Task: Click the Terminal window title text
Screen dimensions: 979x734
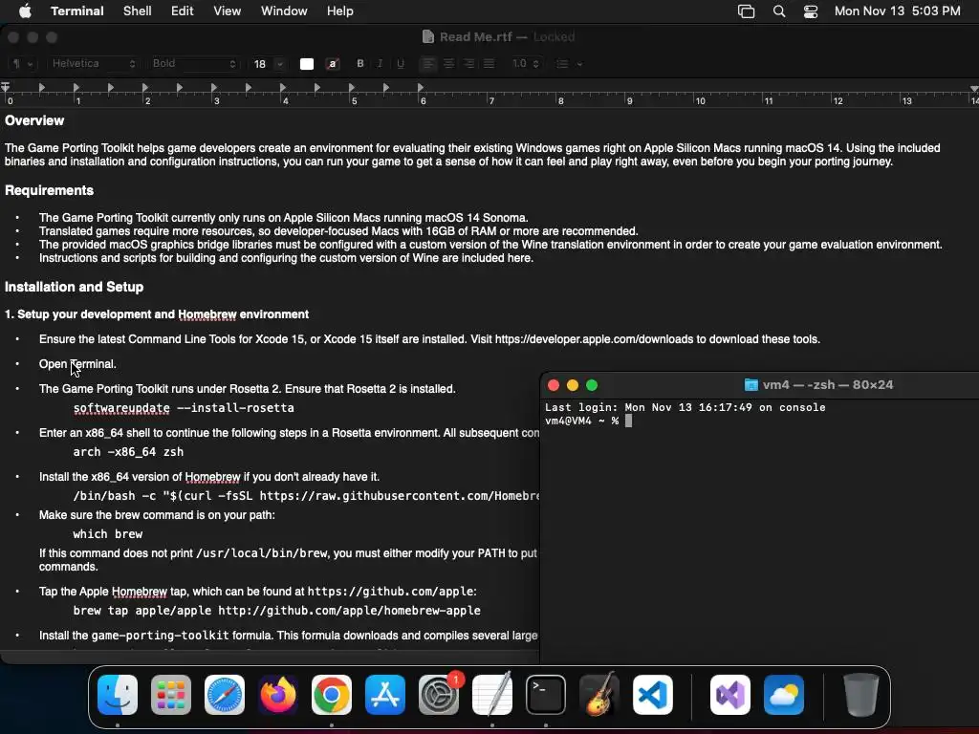Action: (827, 385)
